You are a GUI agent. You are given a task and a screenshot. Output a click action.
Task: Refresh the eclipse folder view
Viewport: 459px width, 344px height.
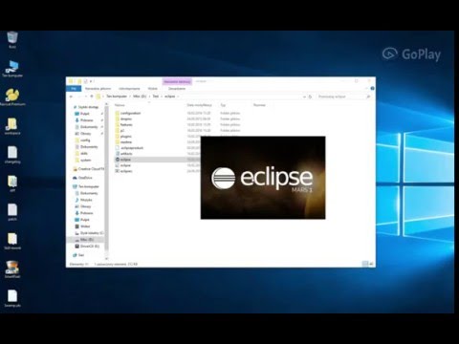310,97
